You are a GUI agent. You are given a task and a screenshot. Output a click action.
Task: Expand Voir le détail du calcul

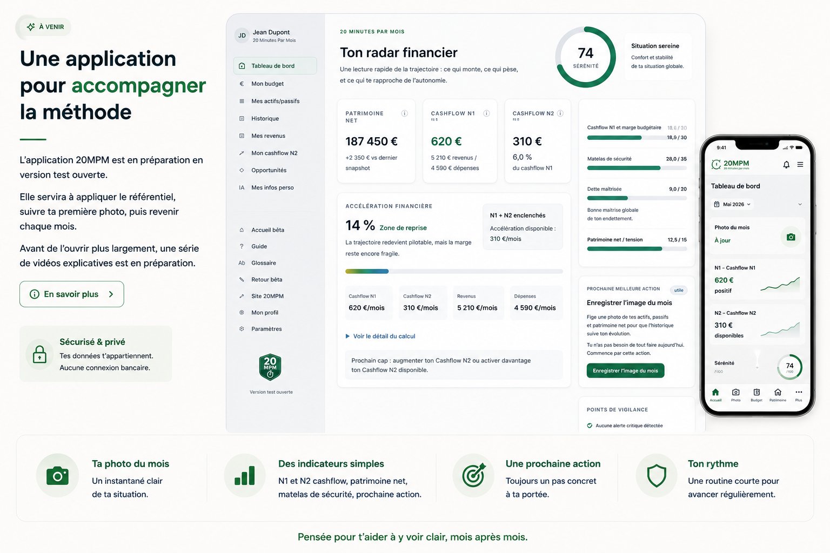[380, 336]
